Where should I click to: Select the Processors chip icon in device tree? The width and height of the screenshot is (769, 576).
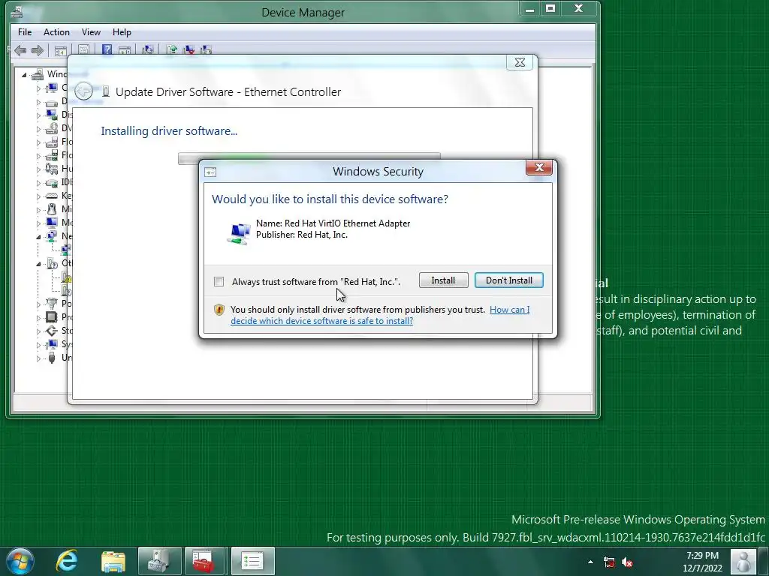[52, 317]
